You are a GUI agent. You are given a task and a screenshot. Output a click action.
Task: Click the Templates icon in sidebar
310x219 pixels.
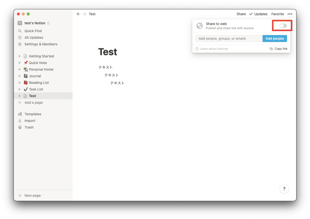click(x=20, y=114)
